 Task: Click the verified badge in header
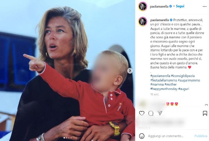pyautogui.click(x=171, y=6)
